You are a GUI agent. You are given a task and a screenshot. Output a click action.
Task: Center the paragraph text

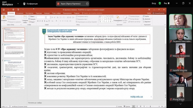(63, 21)
